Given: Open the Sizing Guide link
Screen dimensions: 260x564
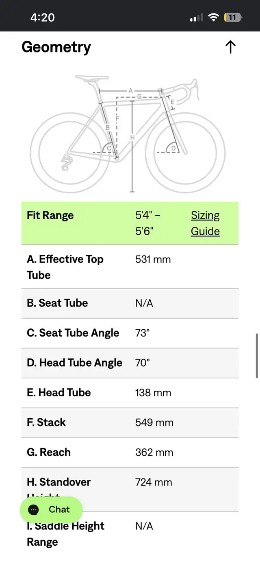Looking at the screenshot, I should tap(205, 223).
